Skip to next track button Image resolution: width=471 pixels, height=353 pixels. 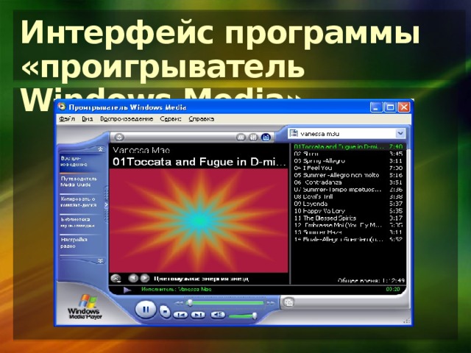[x=198, y=315]
